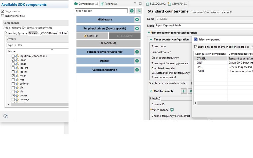253x158 pixels.
Task: Open the Mode dropdown Input Capture/Match
Action: [x=204, y=26]
